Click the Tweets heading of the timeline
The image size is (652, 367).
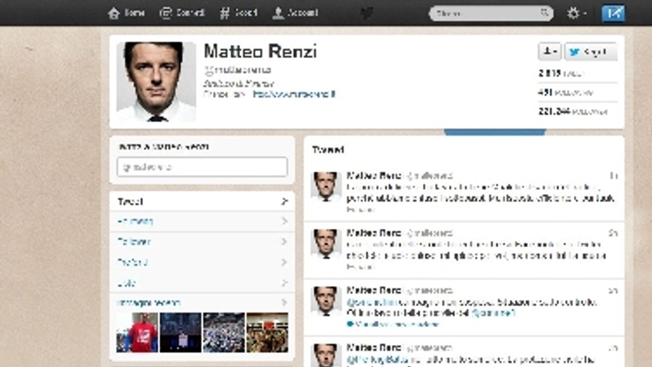pos(328,150)
